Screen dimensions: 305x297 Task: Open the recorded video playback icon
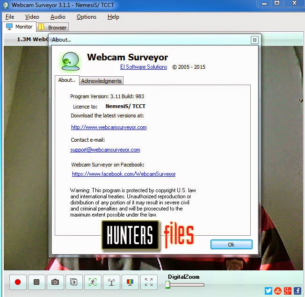[74, 282]
